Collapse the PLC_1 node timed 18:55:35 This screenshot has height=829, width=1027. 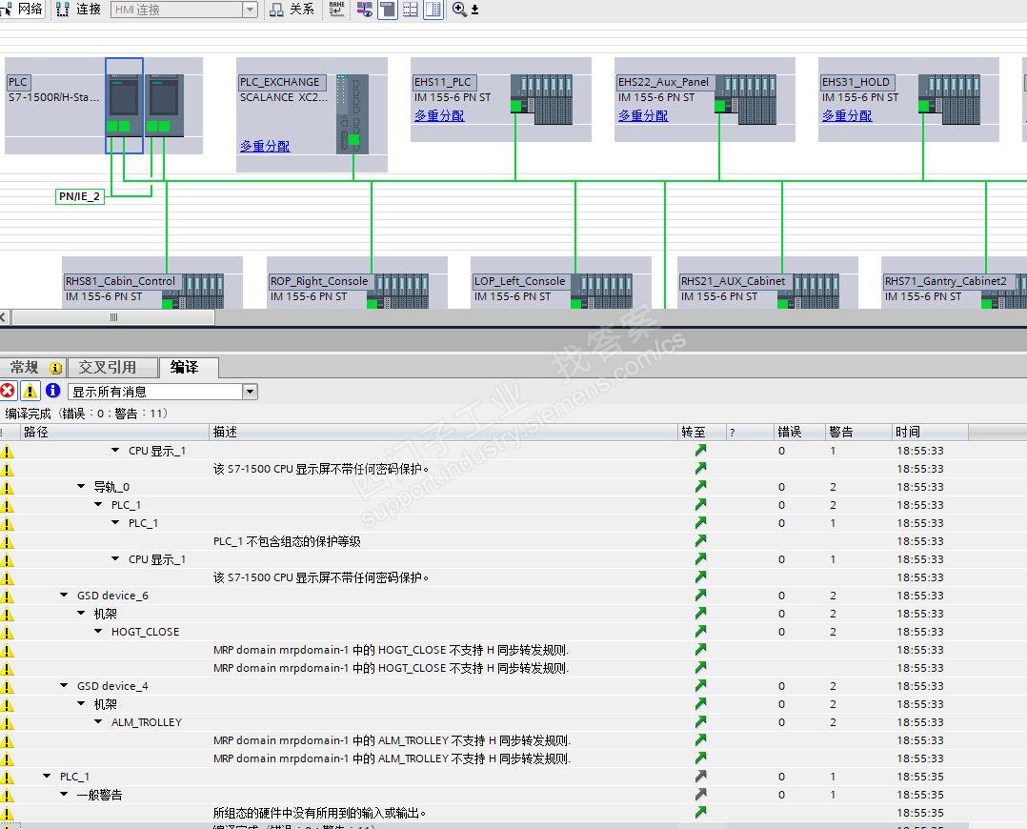(48, 776)
